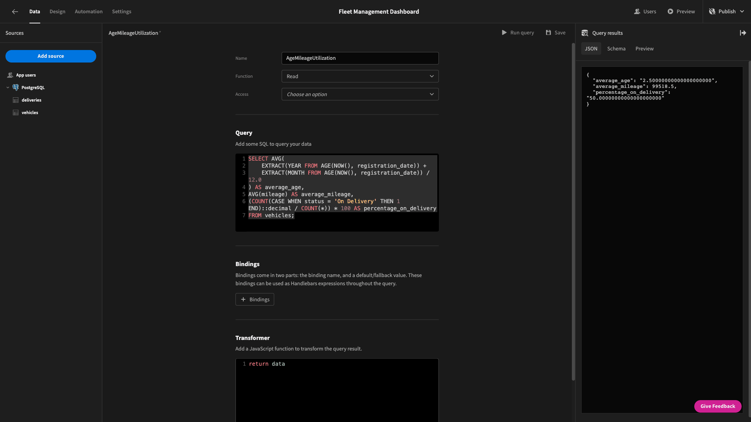This screenshot has height=422, width=751.
Task: Click the Query results magnifier icon
Action: 585,33
